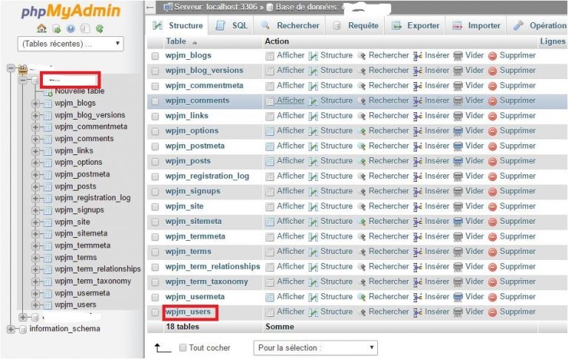Click the Vider icon in wpjm_posts row

click(458, 162)
